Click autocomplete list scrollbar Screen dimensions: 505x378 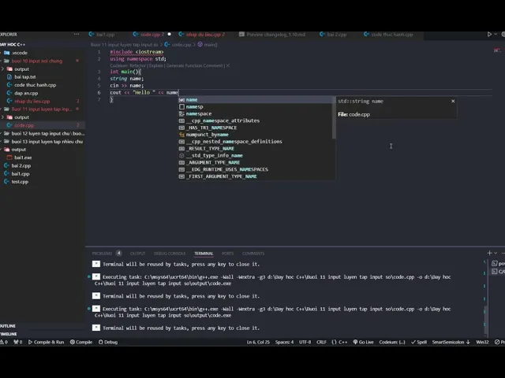point(334,118)
